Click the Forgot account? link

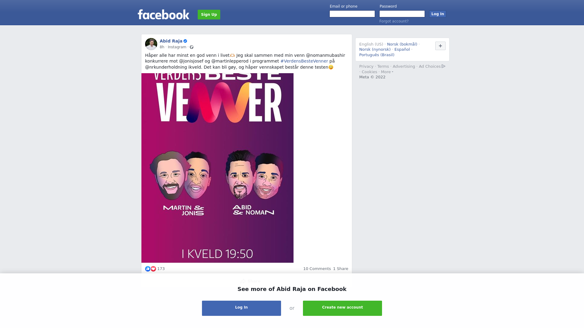pos(394,21)
